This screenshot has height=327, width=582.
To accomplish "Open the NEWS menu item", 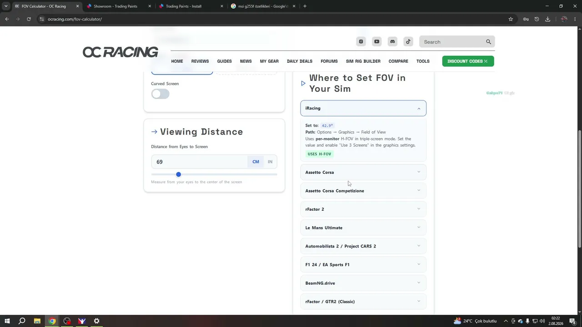I will pos(246,61).
